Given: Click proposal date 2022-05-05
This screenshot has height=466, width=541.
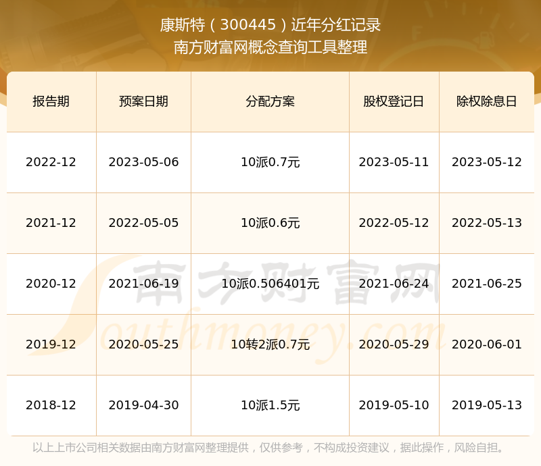Looking at the screenshot, I should [x=143, y=223].
